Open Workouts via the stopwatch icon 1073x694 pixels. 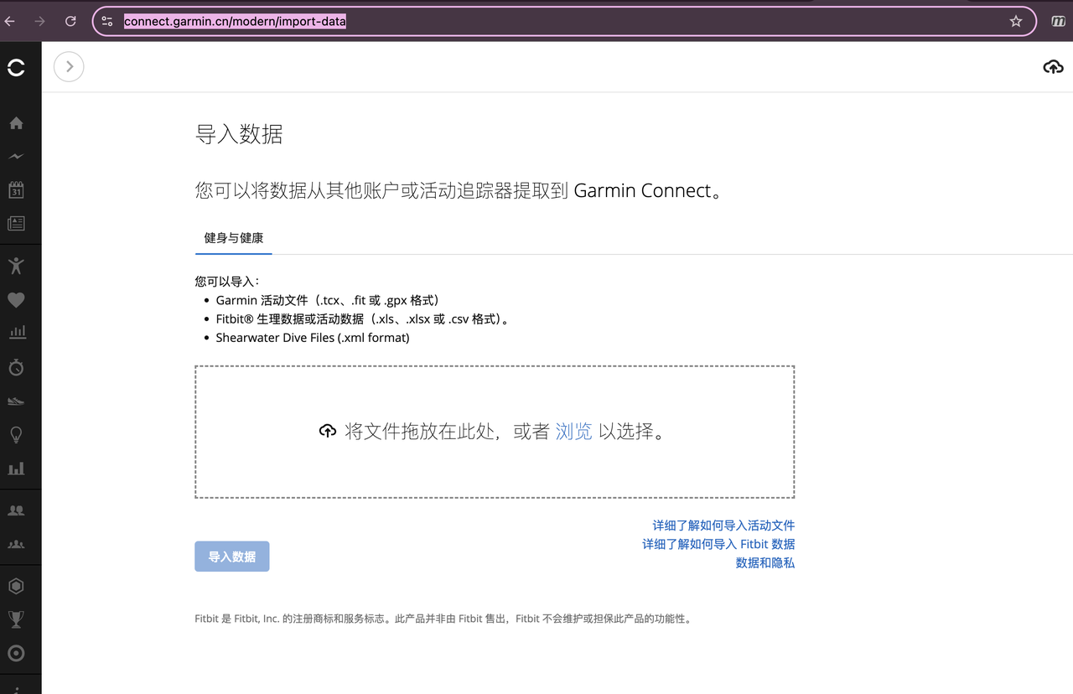[x=16, y=367]
